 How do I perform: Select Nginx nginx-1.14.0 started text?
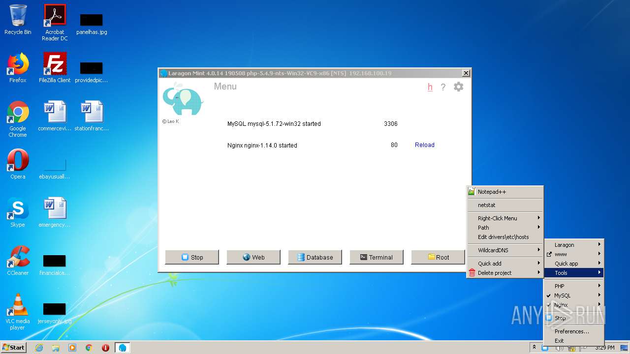coord(262,146)
